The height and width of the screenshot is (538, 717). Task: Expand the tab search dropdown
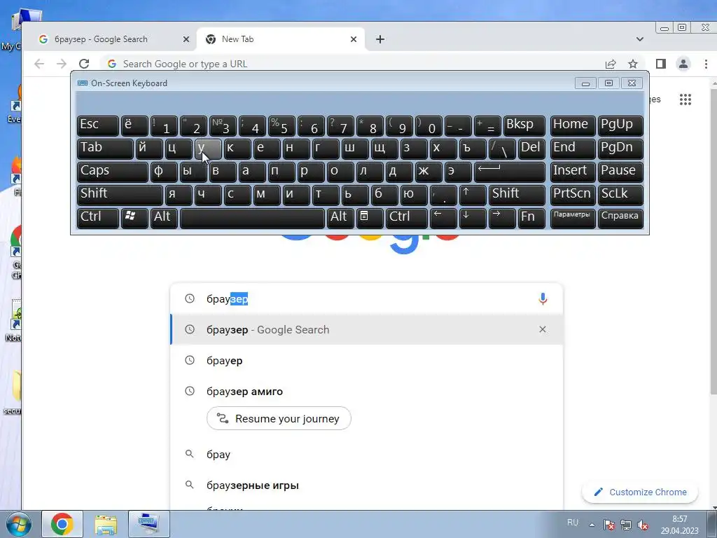(640, 39)
